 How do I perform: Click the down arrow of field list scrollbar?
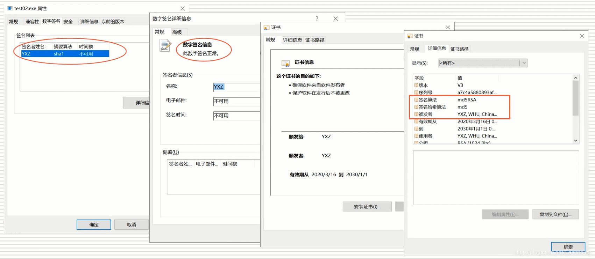click(575, 140)
